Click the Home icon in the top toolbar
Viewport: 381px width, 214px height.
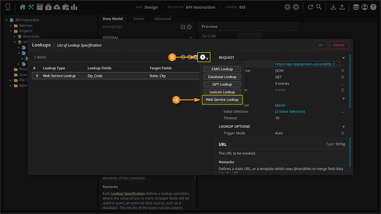pyautogui.click(x=22, y=7)
